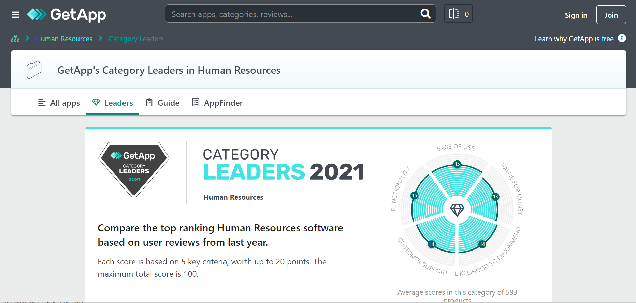Click the Leaders diamond icon
636x303 pixels.
coord(96,102)
